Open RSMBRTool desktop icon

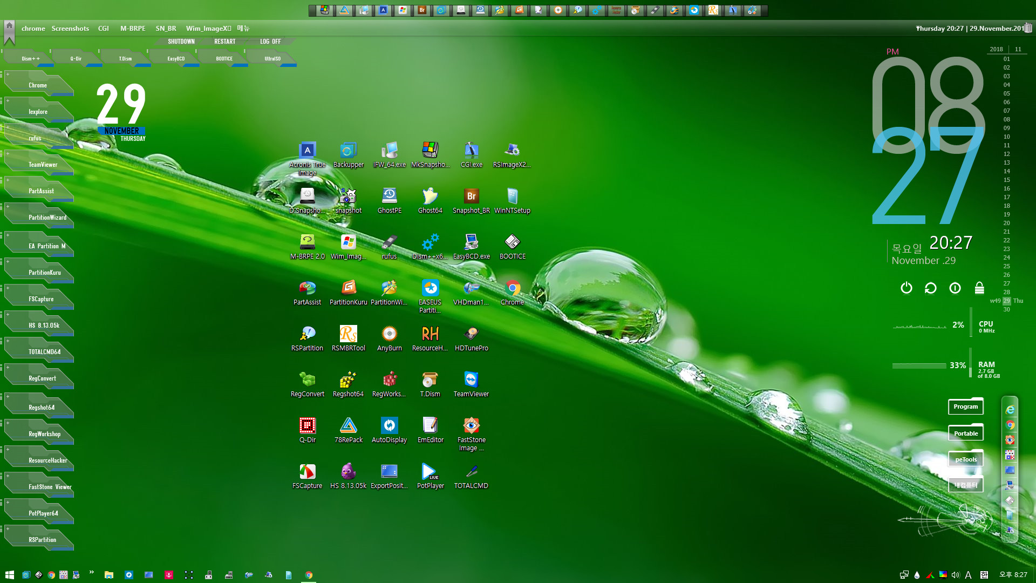click(x=348, y=338)
